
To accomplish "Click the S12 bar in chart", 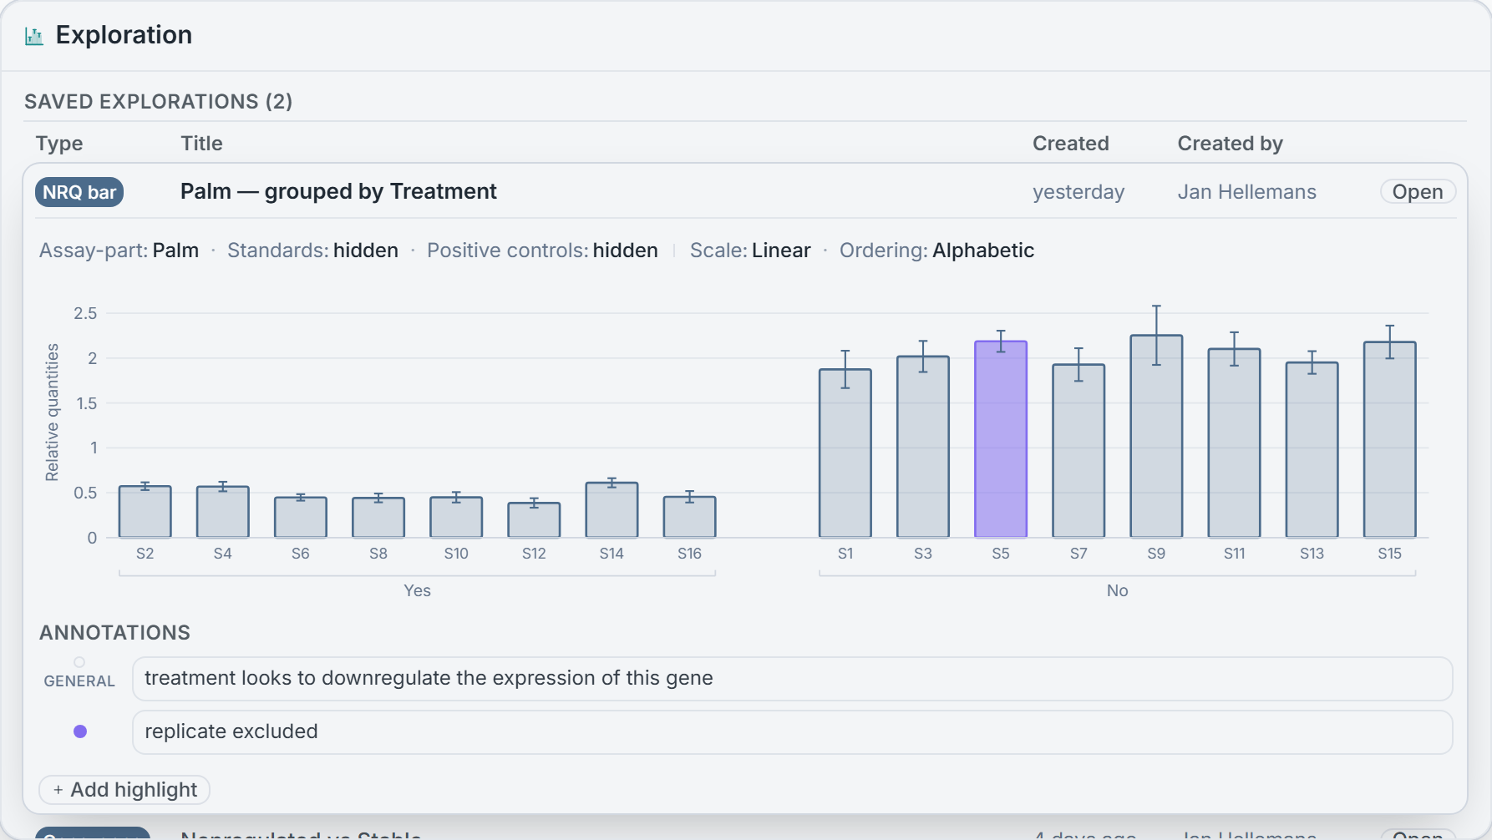I will [534, 520].
